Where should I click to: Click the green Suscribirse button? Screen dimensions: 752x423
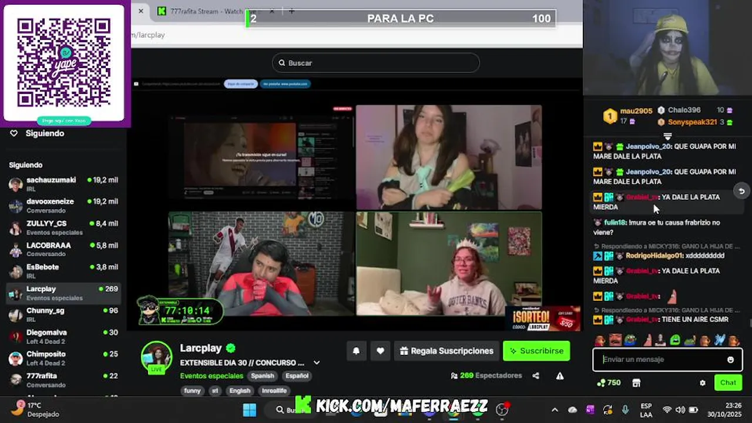tap(536, 351)
